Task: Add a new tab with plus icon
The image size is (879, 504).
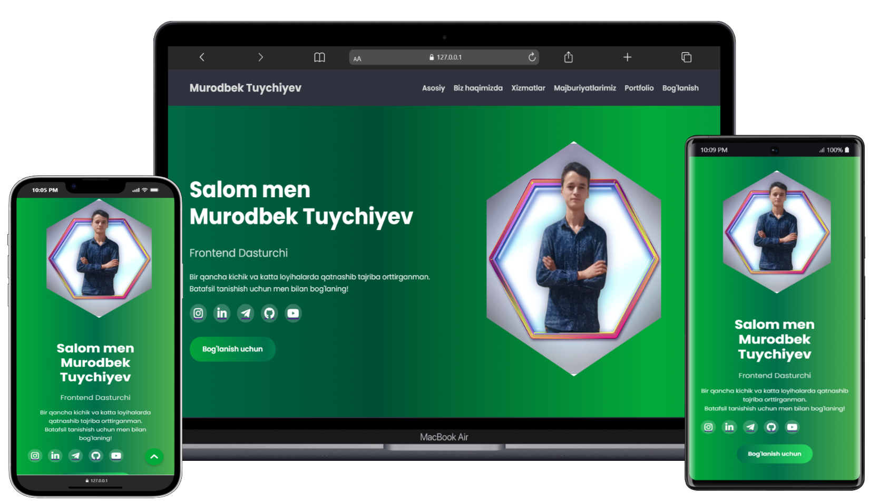Action: [x=627, y=57]
